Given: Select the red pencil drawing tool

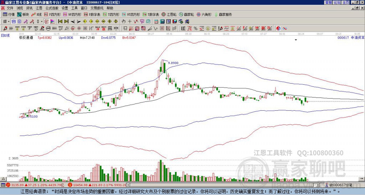Looking at the screenshot, I should coord(5,28).
